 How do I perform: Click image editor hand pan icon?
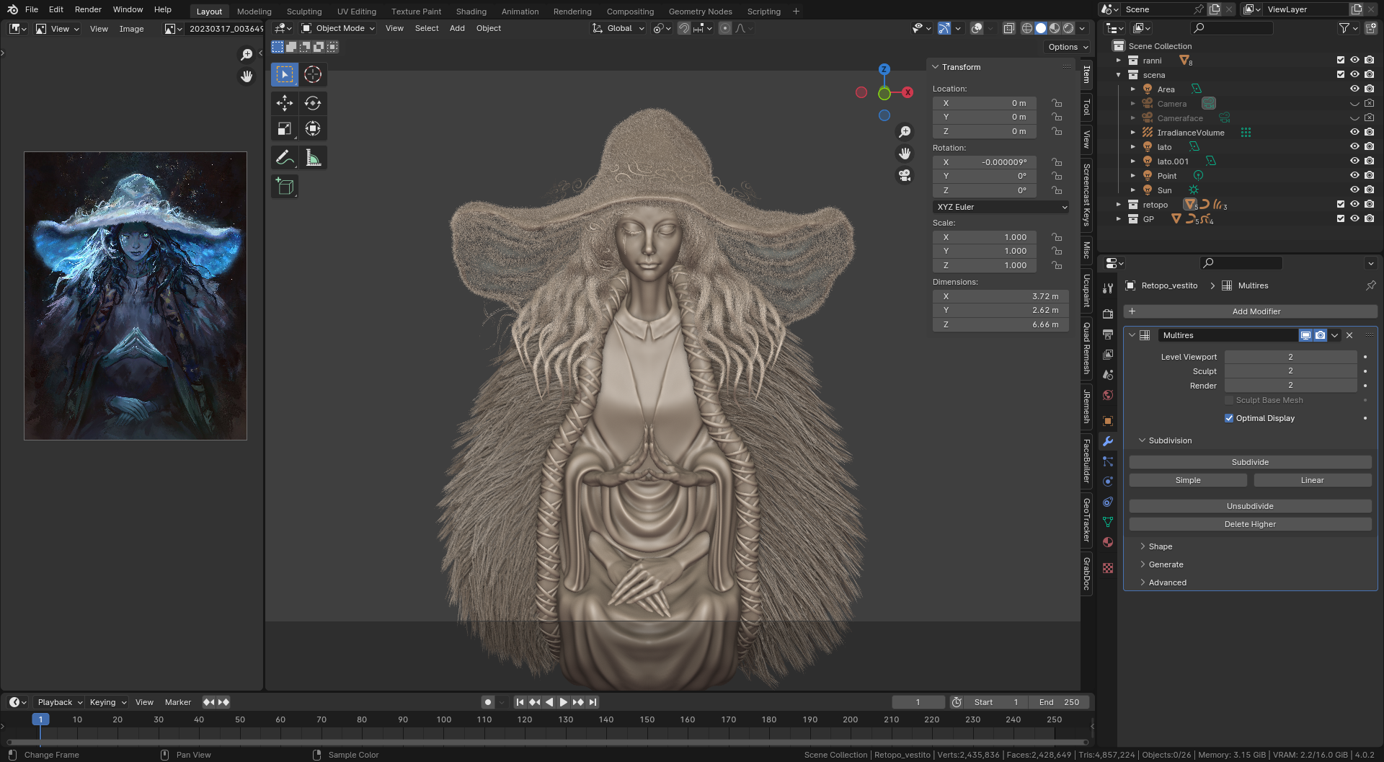pyautogui.click(x=247, y=76)
